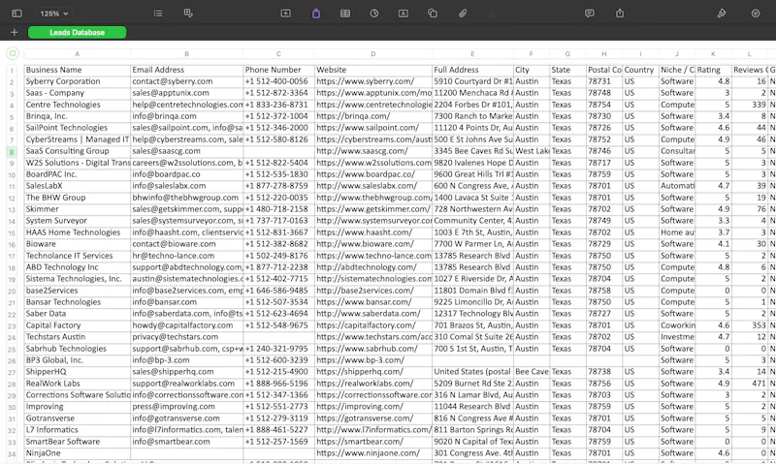Open the Format paintbrush icon

722,14
